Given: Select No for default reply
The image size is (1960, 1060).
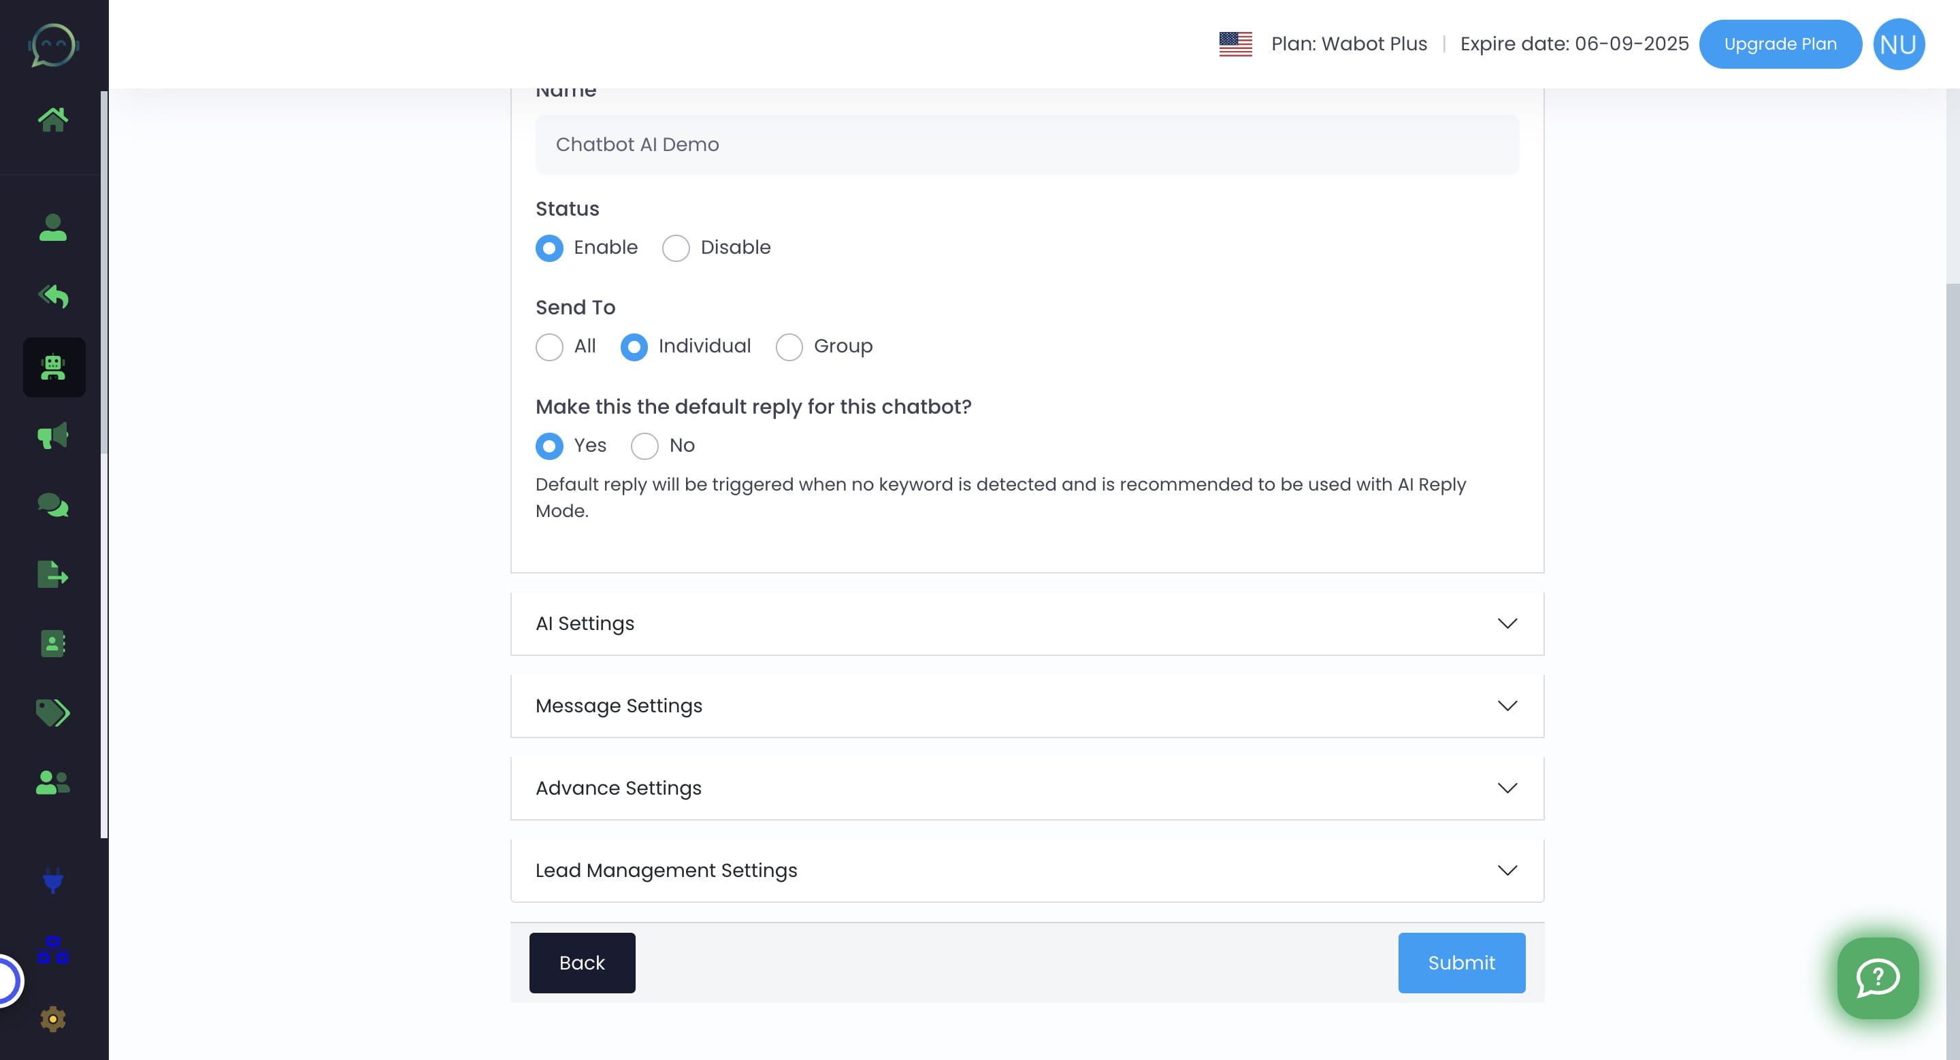Looking at the screenshot, I should coord(644,446).
